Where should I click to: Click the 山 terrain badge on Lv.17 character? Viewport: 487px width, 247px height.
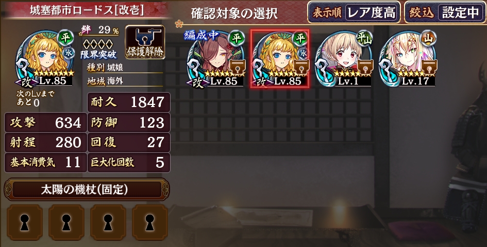click(x=428, y=38)
